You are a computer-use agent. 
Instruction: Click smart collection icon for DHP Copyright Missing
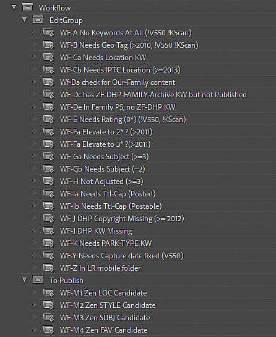pos(48,219)
